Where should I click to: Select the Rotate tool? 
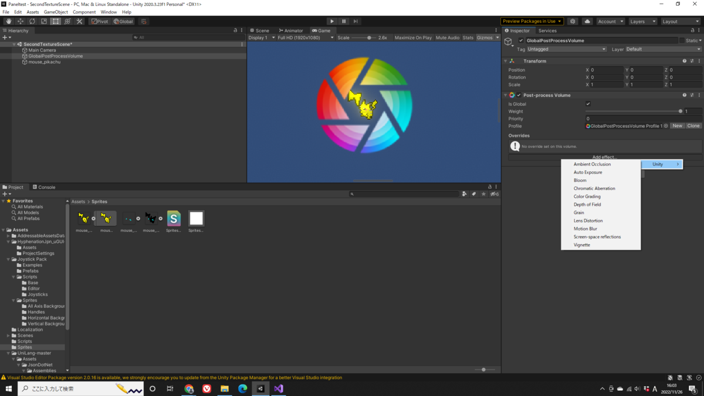click(x=32, y=21)
